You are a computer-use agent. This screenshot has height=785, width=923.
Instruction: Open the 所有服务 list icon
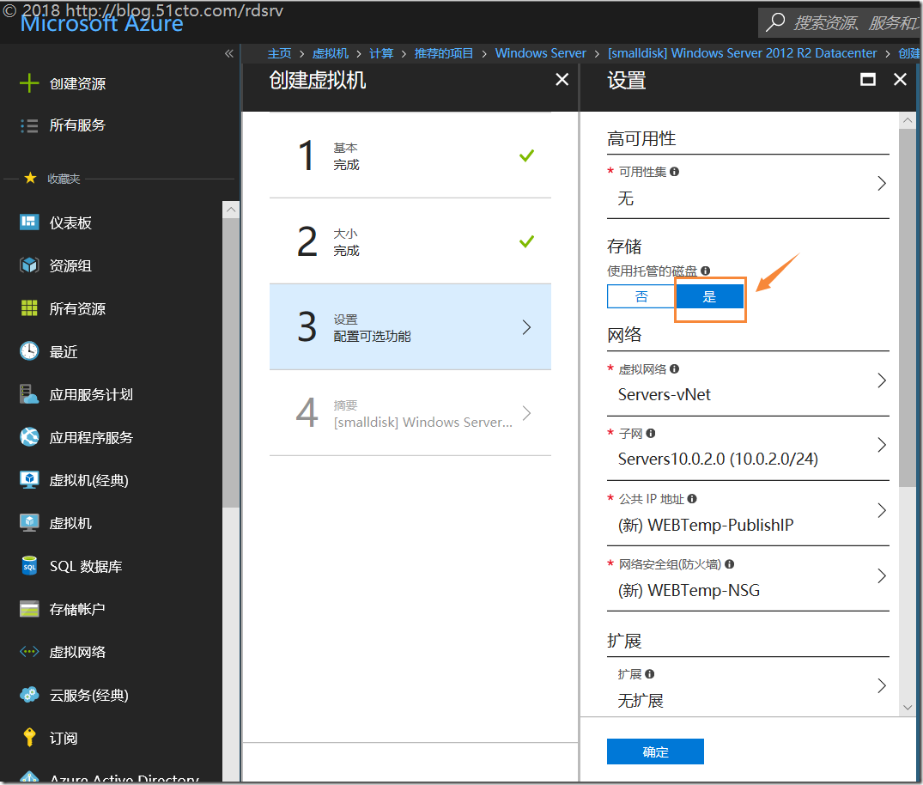(x=29, y=125)
